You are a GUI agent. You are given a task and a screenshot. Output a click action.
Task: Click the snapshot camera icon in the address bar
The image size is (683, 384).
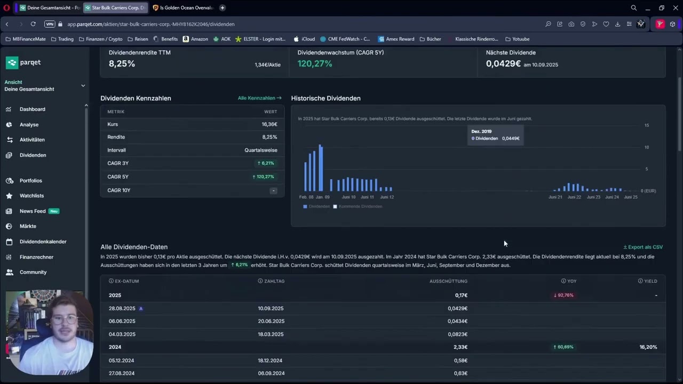(571, 24)
